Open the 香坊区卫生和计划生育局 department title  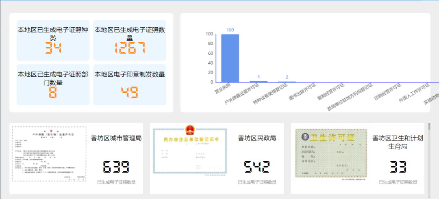pyautogui.click(x=398, y=142)
